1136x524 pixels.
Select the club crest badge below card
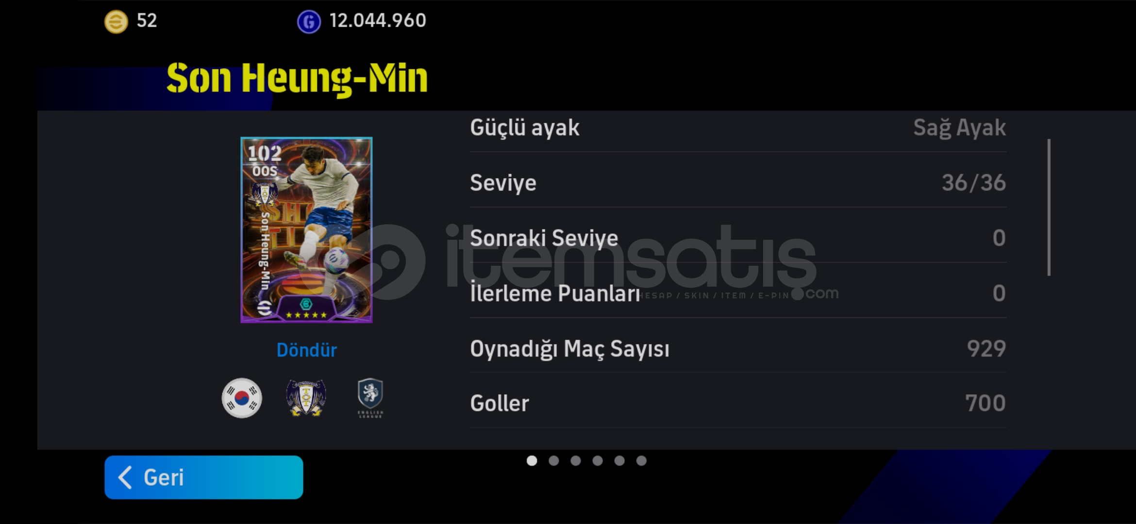(306, 398)
